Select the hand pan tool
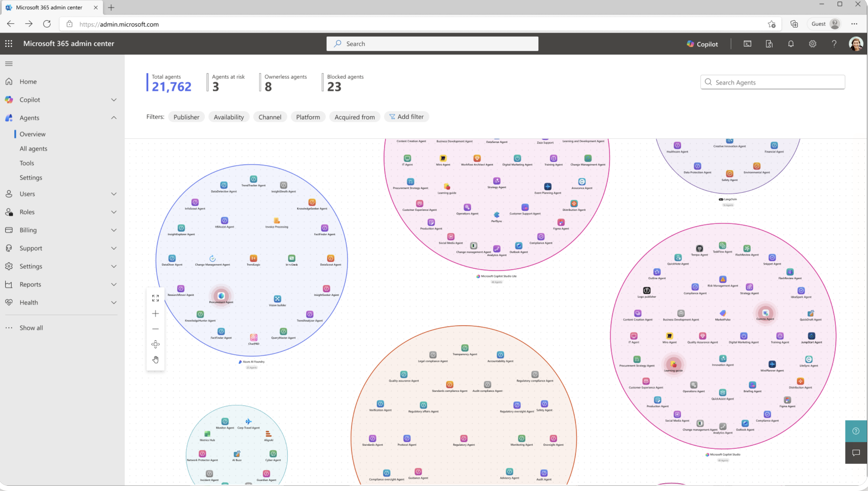Image resolution: width=868 pixels, height=491 pixels. click(155, 359)
